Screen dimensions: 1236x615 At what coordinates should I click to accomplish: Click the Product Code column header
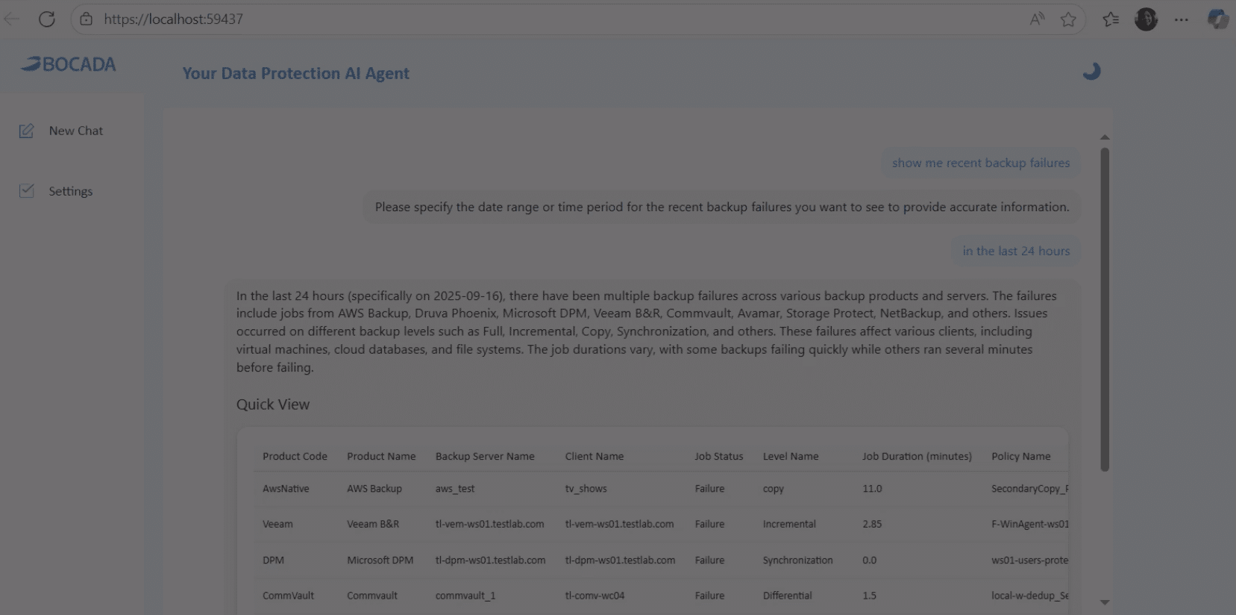[x=295, y=456]
